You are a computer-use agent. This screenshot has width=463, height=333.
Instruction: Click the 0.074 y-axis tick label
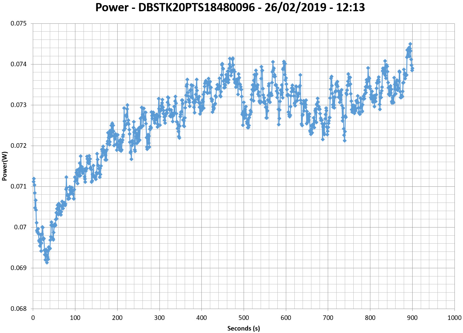click(19, 64)
